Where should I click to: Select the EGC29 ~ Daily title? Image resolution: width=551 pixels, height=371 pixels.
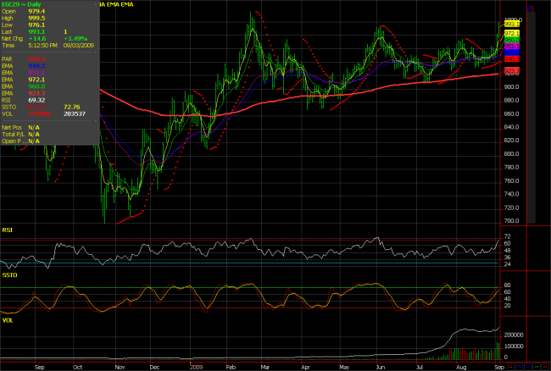pos(21,4)
